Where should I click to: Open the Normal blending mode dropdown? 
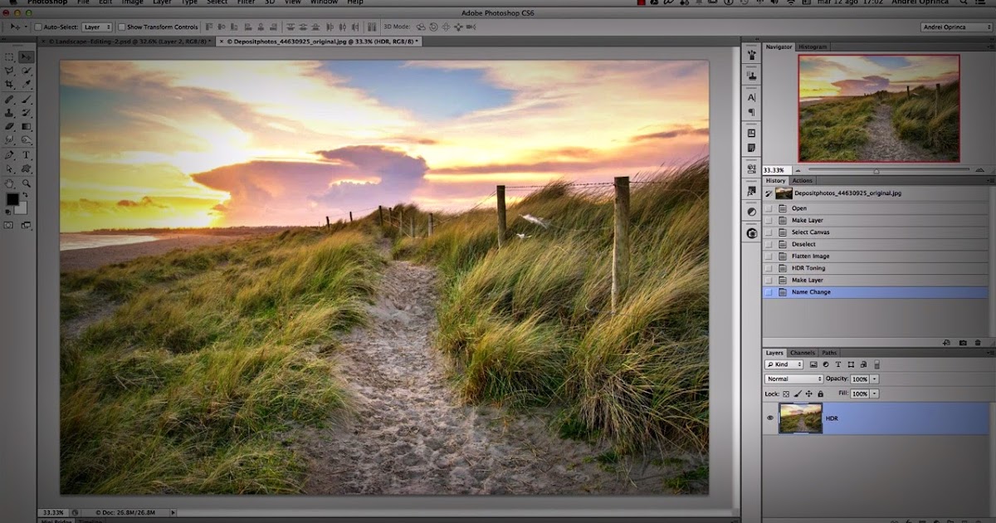[793, 379]
